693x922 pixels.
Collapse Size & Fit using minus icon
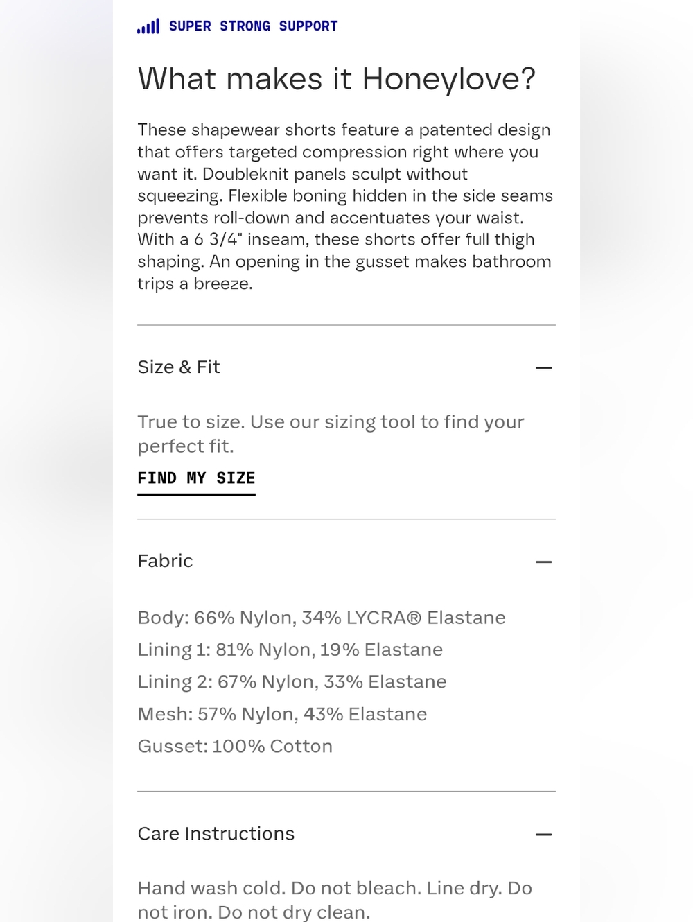[x=544, y=367]
